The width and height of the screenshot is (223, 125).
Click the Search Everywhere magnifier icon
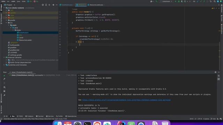(x=215, y=1)
